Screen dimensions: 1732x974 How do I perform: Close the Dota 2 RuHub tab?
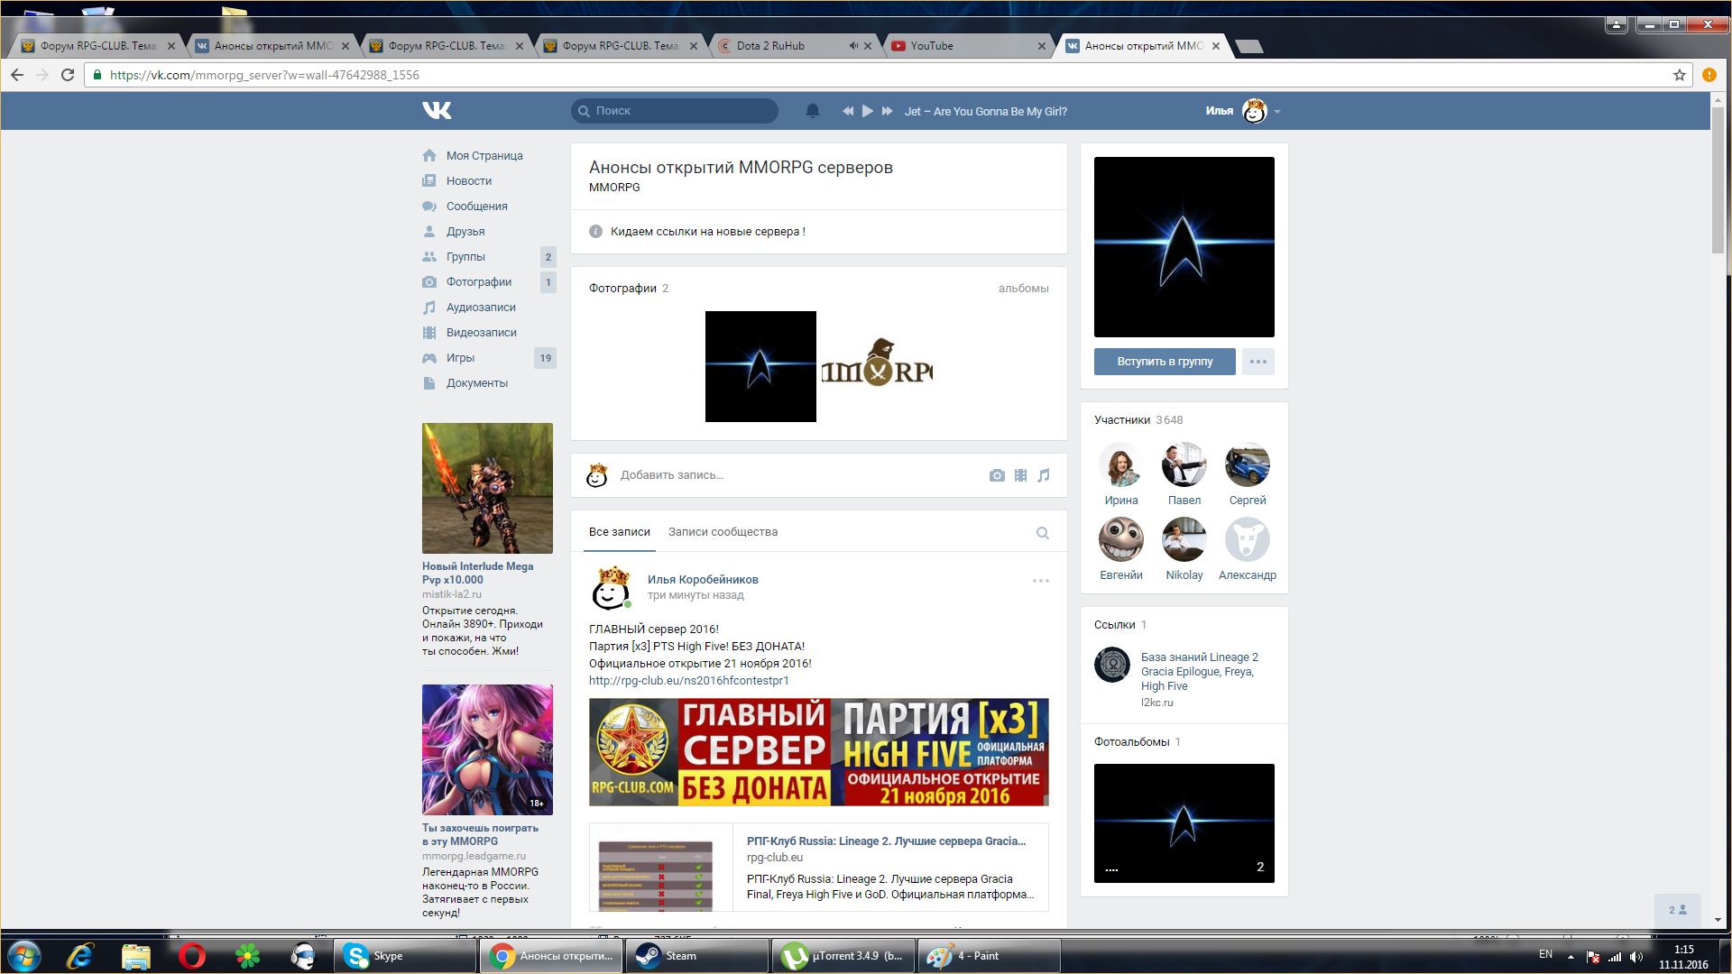tap(868, 46)
